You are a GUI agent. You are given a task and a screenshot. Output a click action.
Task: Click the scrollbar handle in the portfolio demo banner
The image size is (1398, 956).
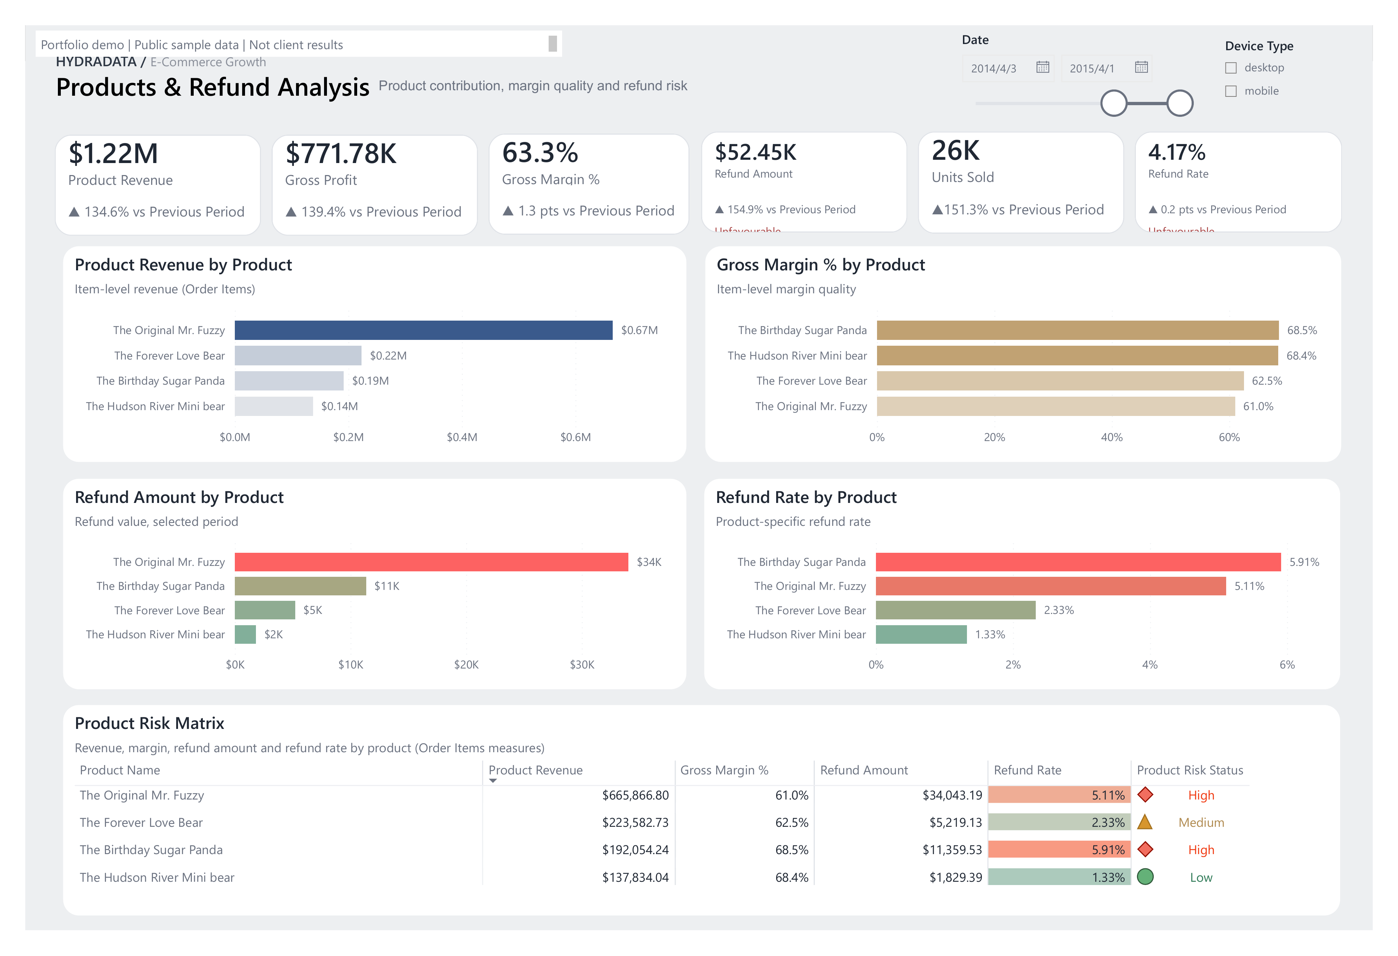pyautogui.click(x=552, y=43)
